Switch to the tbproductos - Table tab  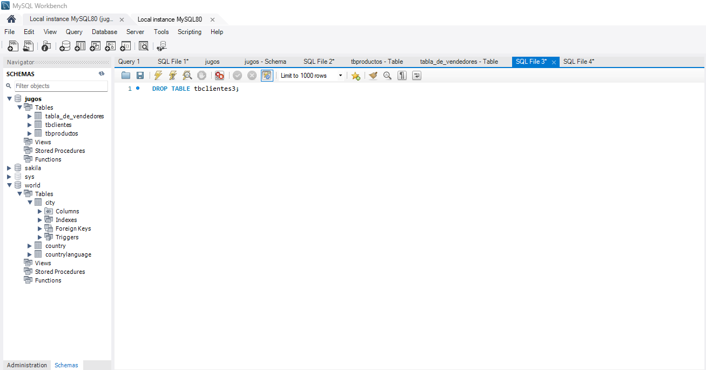click(x=376, y=62)
